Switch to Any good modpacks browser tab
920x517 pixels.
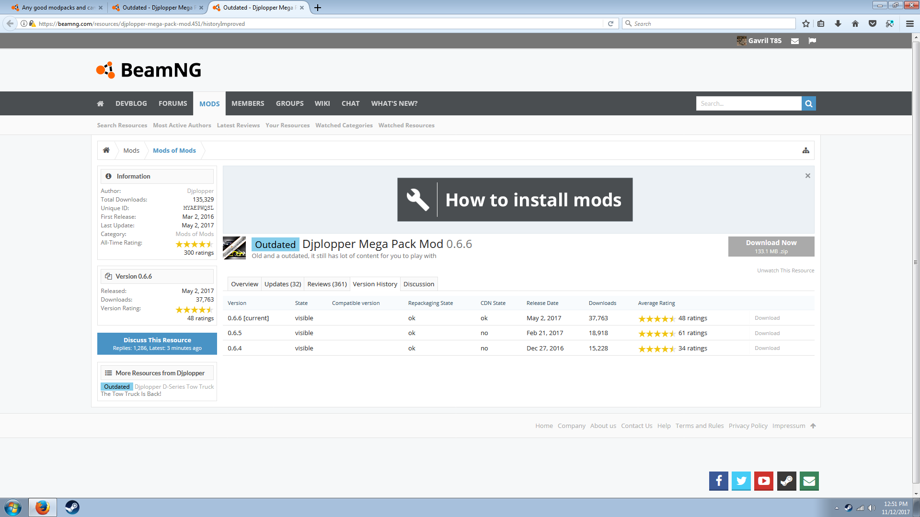[57, 8]
